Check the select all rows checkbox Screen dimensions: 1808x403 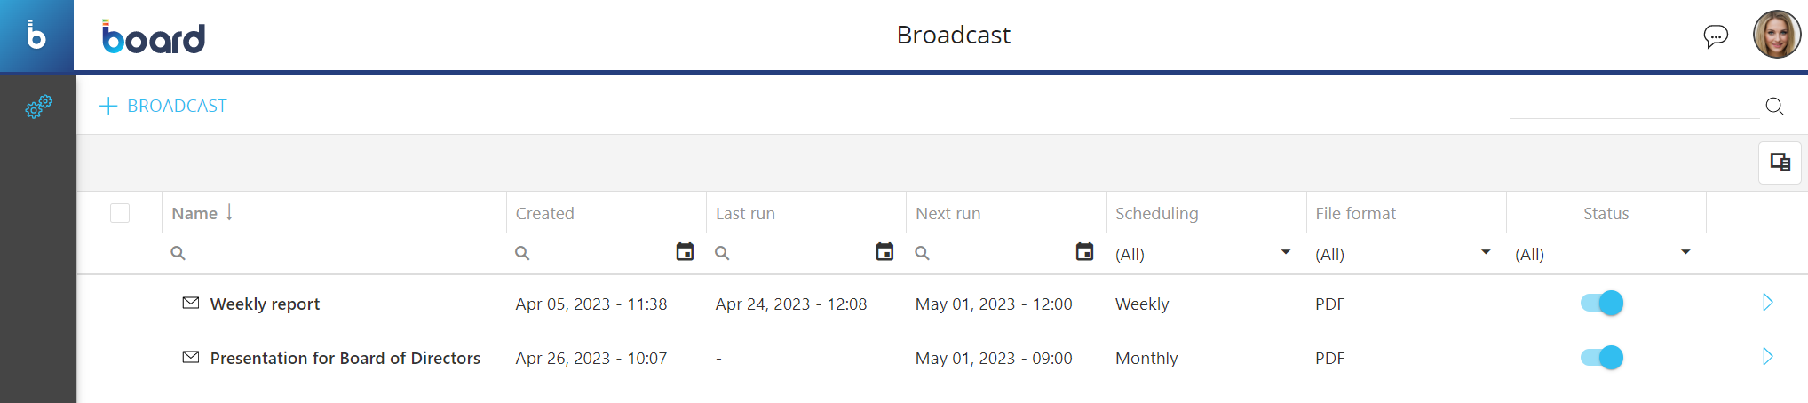click(120, 213)
